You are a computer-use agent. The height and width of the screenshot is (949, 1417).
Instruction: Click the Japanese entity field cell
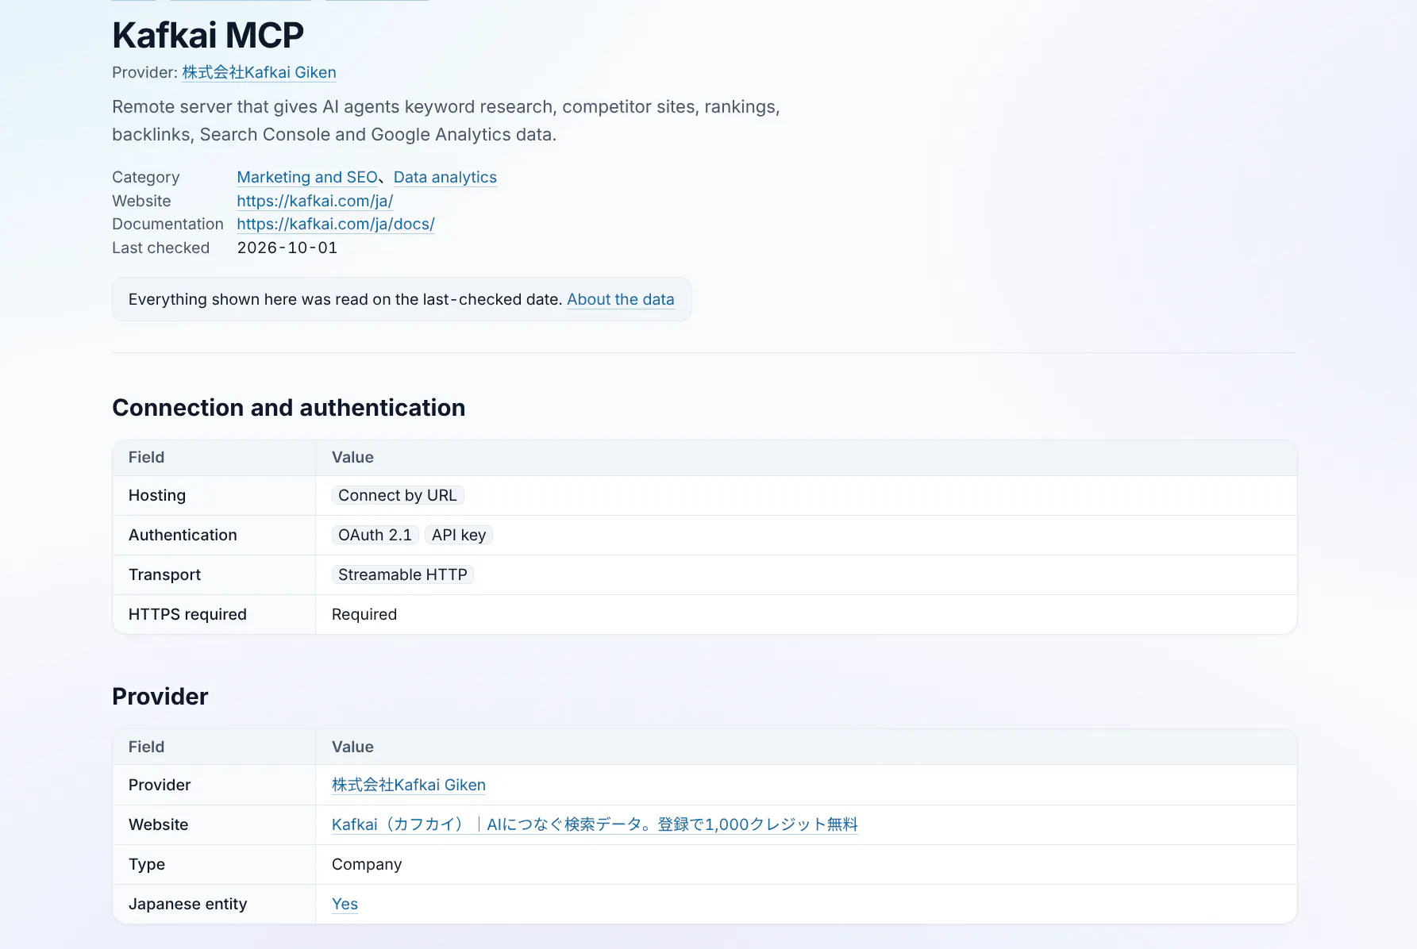pos(214,904)
